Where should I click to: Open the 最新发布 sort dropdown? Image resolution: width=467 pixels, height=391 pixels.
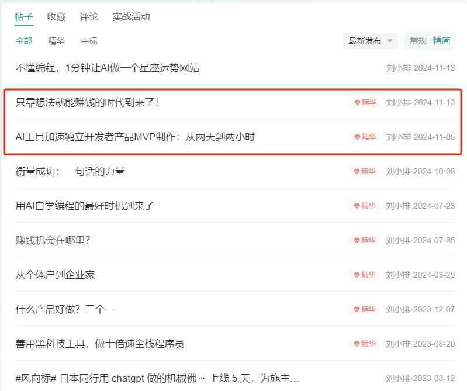tap(370, 41)
